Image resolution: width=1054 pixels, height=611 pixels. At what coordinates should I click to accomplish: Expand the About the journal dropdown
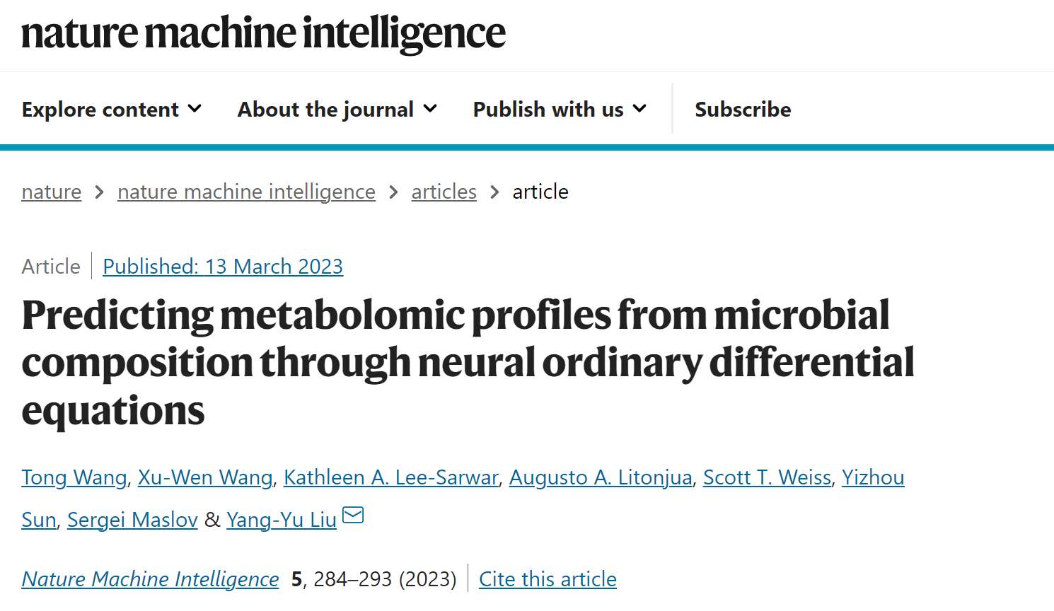325,109
